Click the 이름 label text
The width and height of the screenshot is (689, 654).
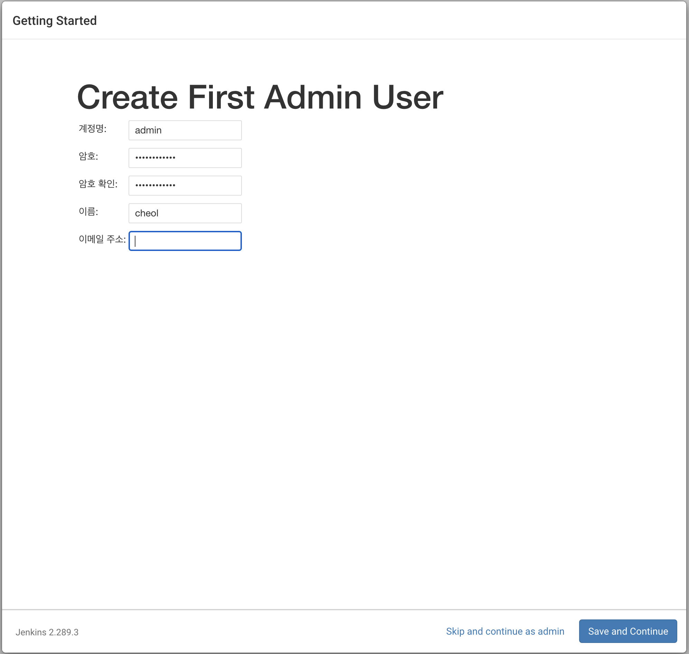(x=88, y=212)
